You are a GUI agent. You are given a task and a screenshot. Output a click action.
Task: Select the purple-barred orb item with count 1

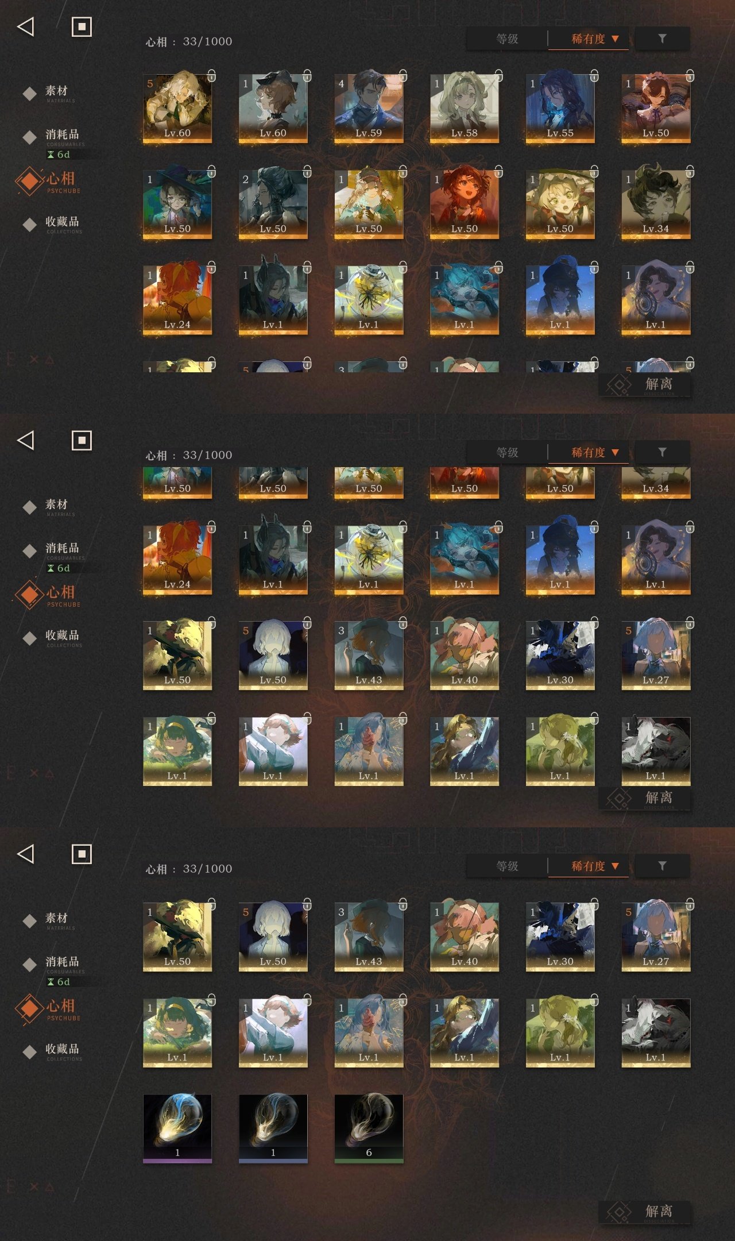pos(177,1128)
